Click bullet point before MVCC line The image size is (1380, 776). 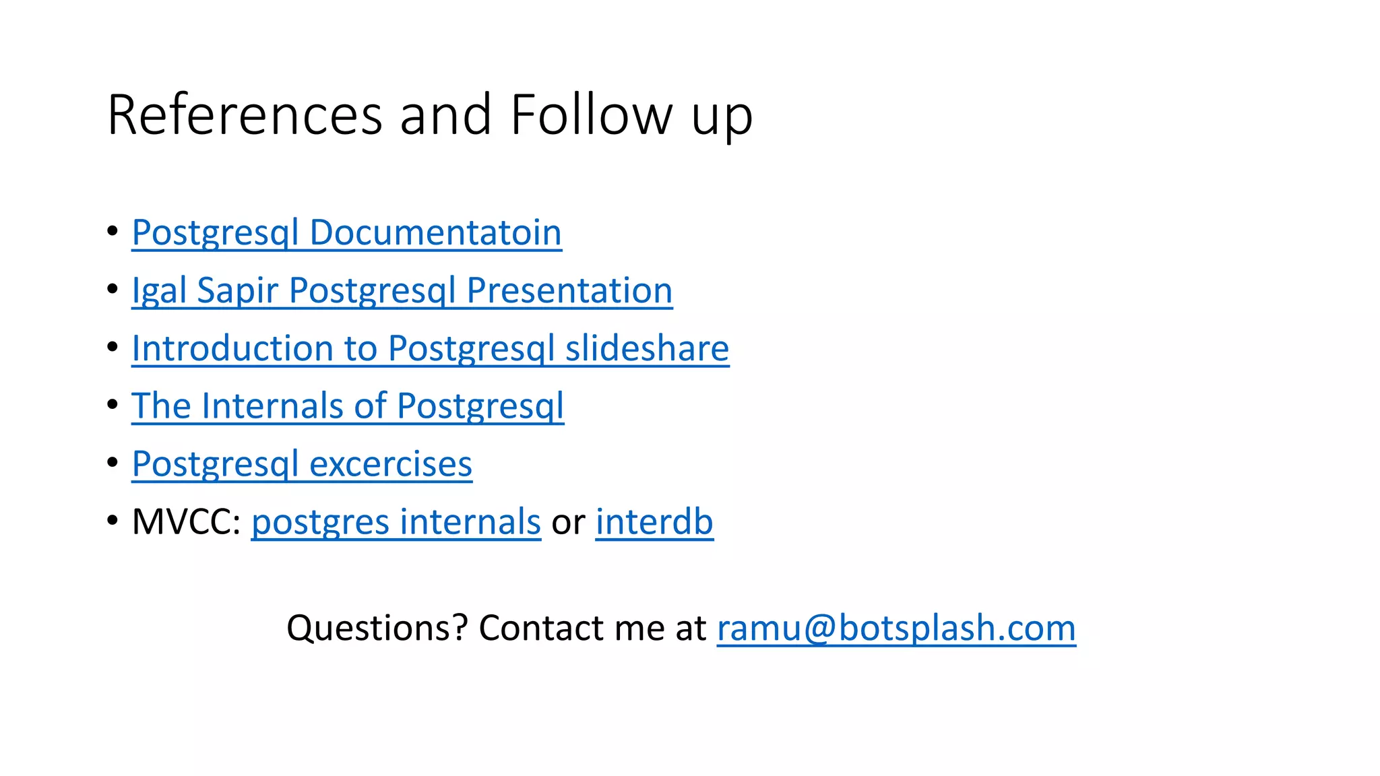pyautogui.click(x=113, y=521)
